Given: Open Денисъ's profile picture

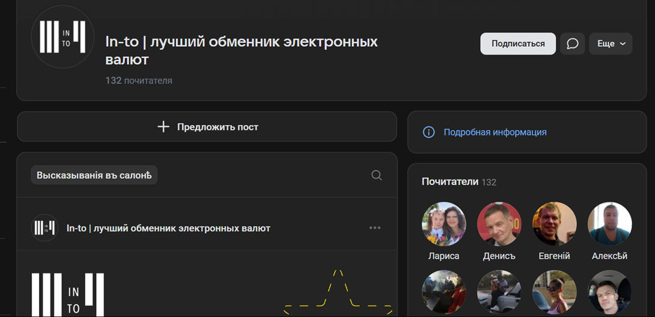Looking at the screenshot, I should (499, 224).
